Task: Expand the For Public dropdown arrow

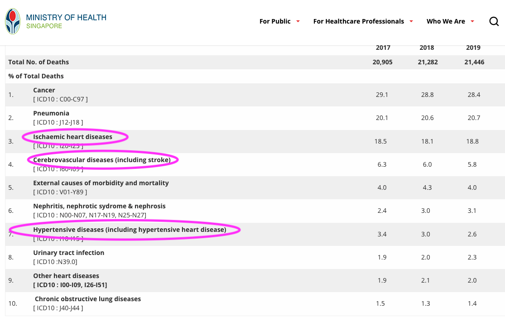Action: [298, 21]
